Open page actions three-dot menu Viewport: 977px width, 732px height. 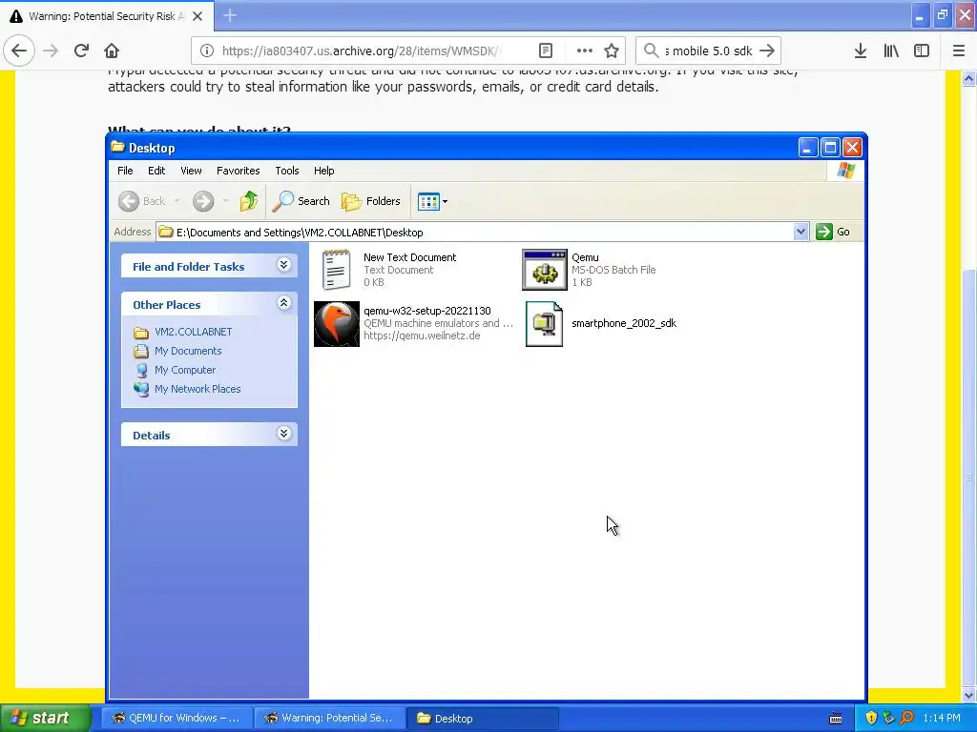pos(584,51)
